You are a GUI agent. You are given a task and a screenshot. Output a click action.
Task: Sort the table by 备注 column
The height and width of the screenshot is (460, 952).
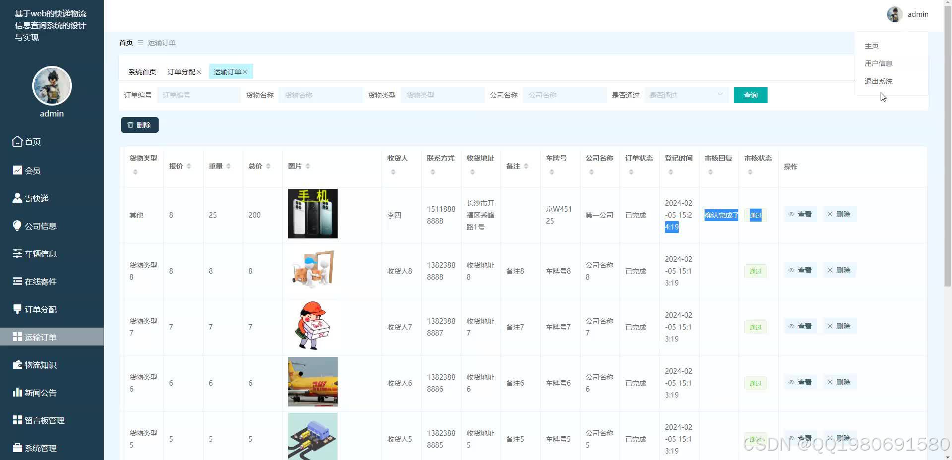click(526, 166)
